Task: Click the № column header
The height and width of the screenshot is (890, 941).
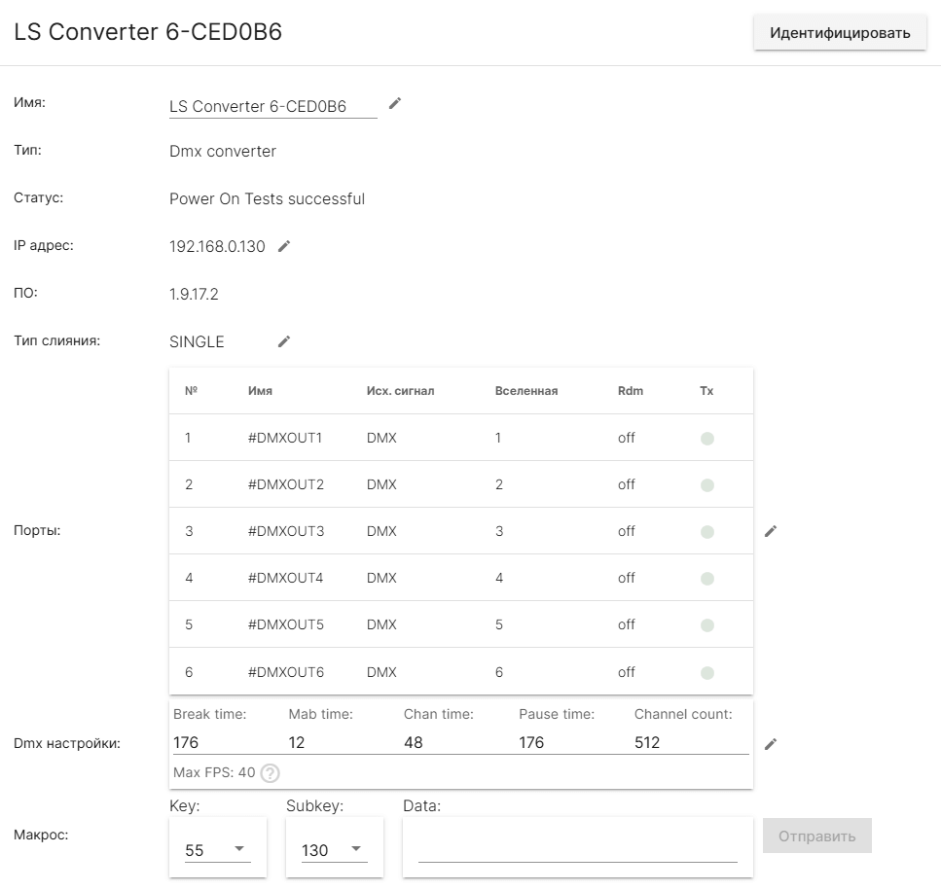Action: pos(191,391)
